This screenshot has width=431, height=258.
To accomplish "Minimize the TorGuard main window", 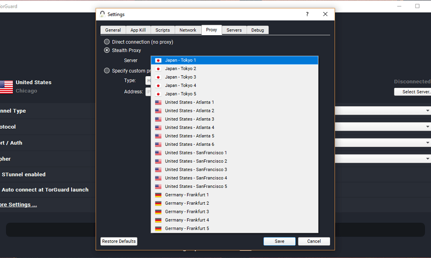I will [399, 6].
